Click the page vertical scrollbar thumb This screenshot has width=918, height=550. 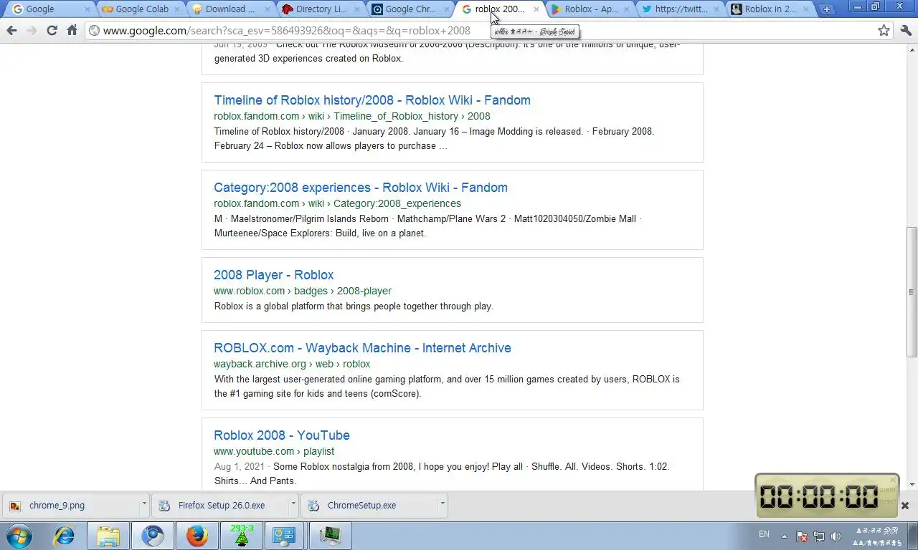click(x=912, y=291)
